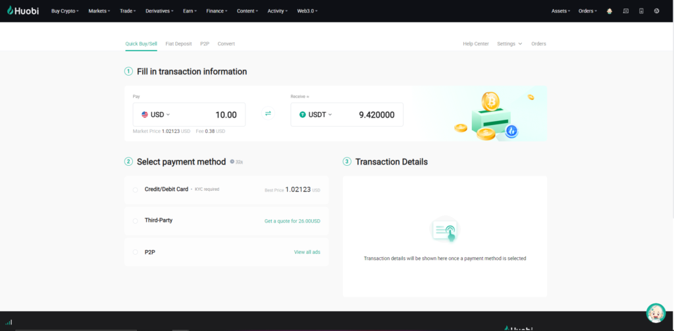Open the USDT receive currency dropdown
674x331 pixels.
[x=316, y=115]
